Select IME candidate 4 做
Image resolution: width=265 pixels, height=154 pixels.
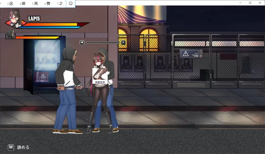coord(22,4)
